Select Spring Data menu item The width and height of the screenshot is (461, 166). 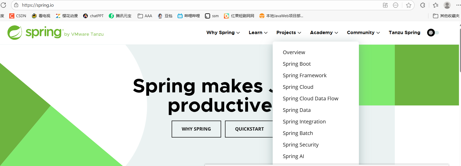(x=297, y=110)
